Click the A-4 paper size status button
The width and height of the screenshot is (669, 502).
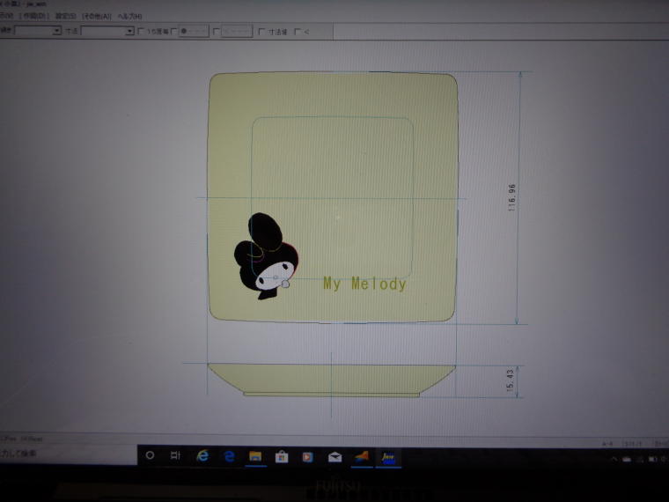click(607, 445)
